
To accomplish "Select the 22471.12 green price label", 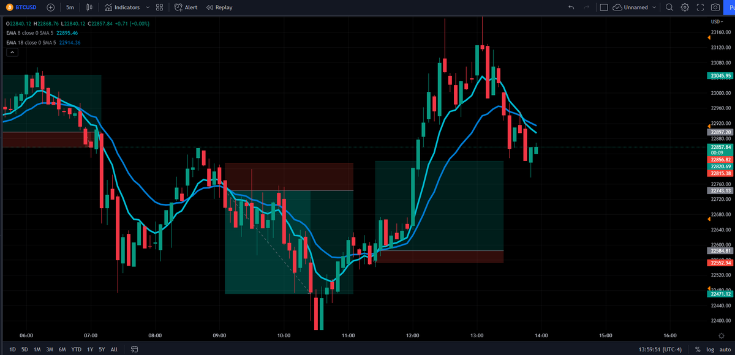I will 720,294.
